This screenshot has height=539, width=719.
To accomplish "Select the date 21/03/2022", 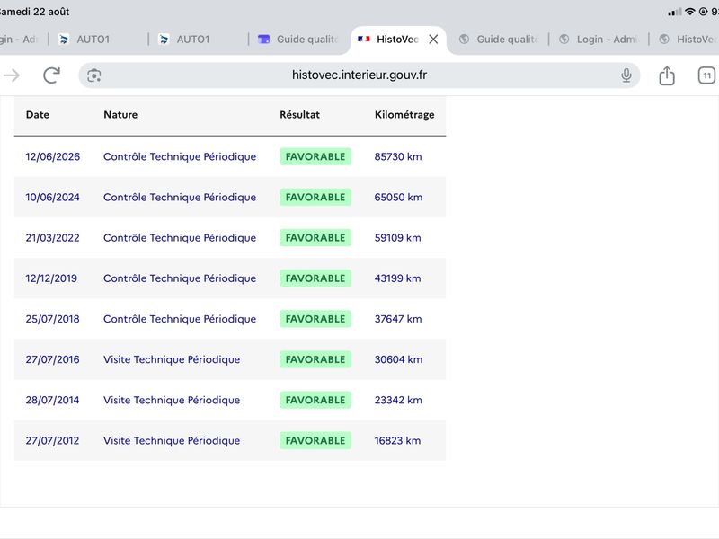I will (x=52, y=238).
